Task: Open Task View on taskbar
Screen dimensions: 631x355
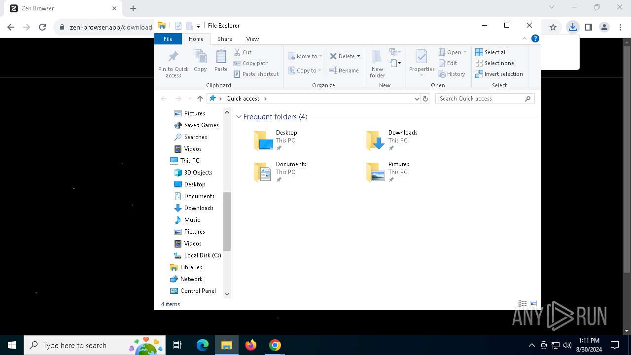Action: 177,345
